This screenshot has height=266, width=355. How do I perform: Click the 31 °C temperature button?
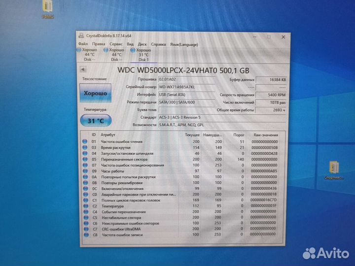click(x=95, y=120)
